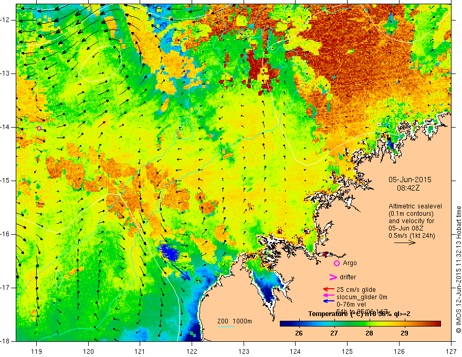Click longitude label 119 on bottom axis
The width and height of the screenshot is (462, 357).
[x=37, y=351]
